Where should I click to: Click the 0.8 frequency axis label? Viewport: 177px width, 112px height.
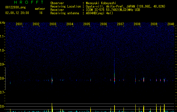2,78
